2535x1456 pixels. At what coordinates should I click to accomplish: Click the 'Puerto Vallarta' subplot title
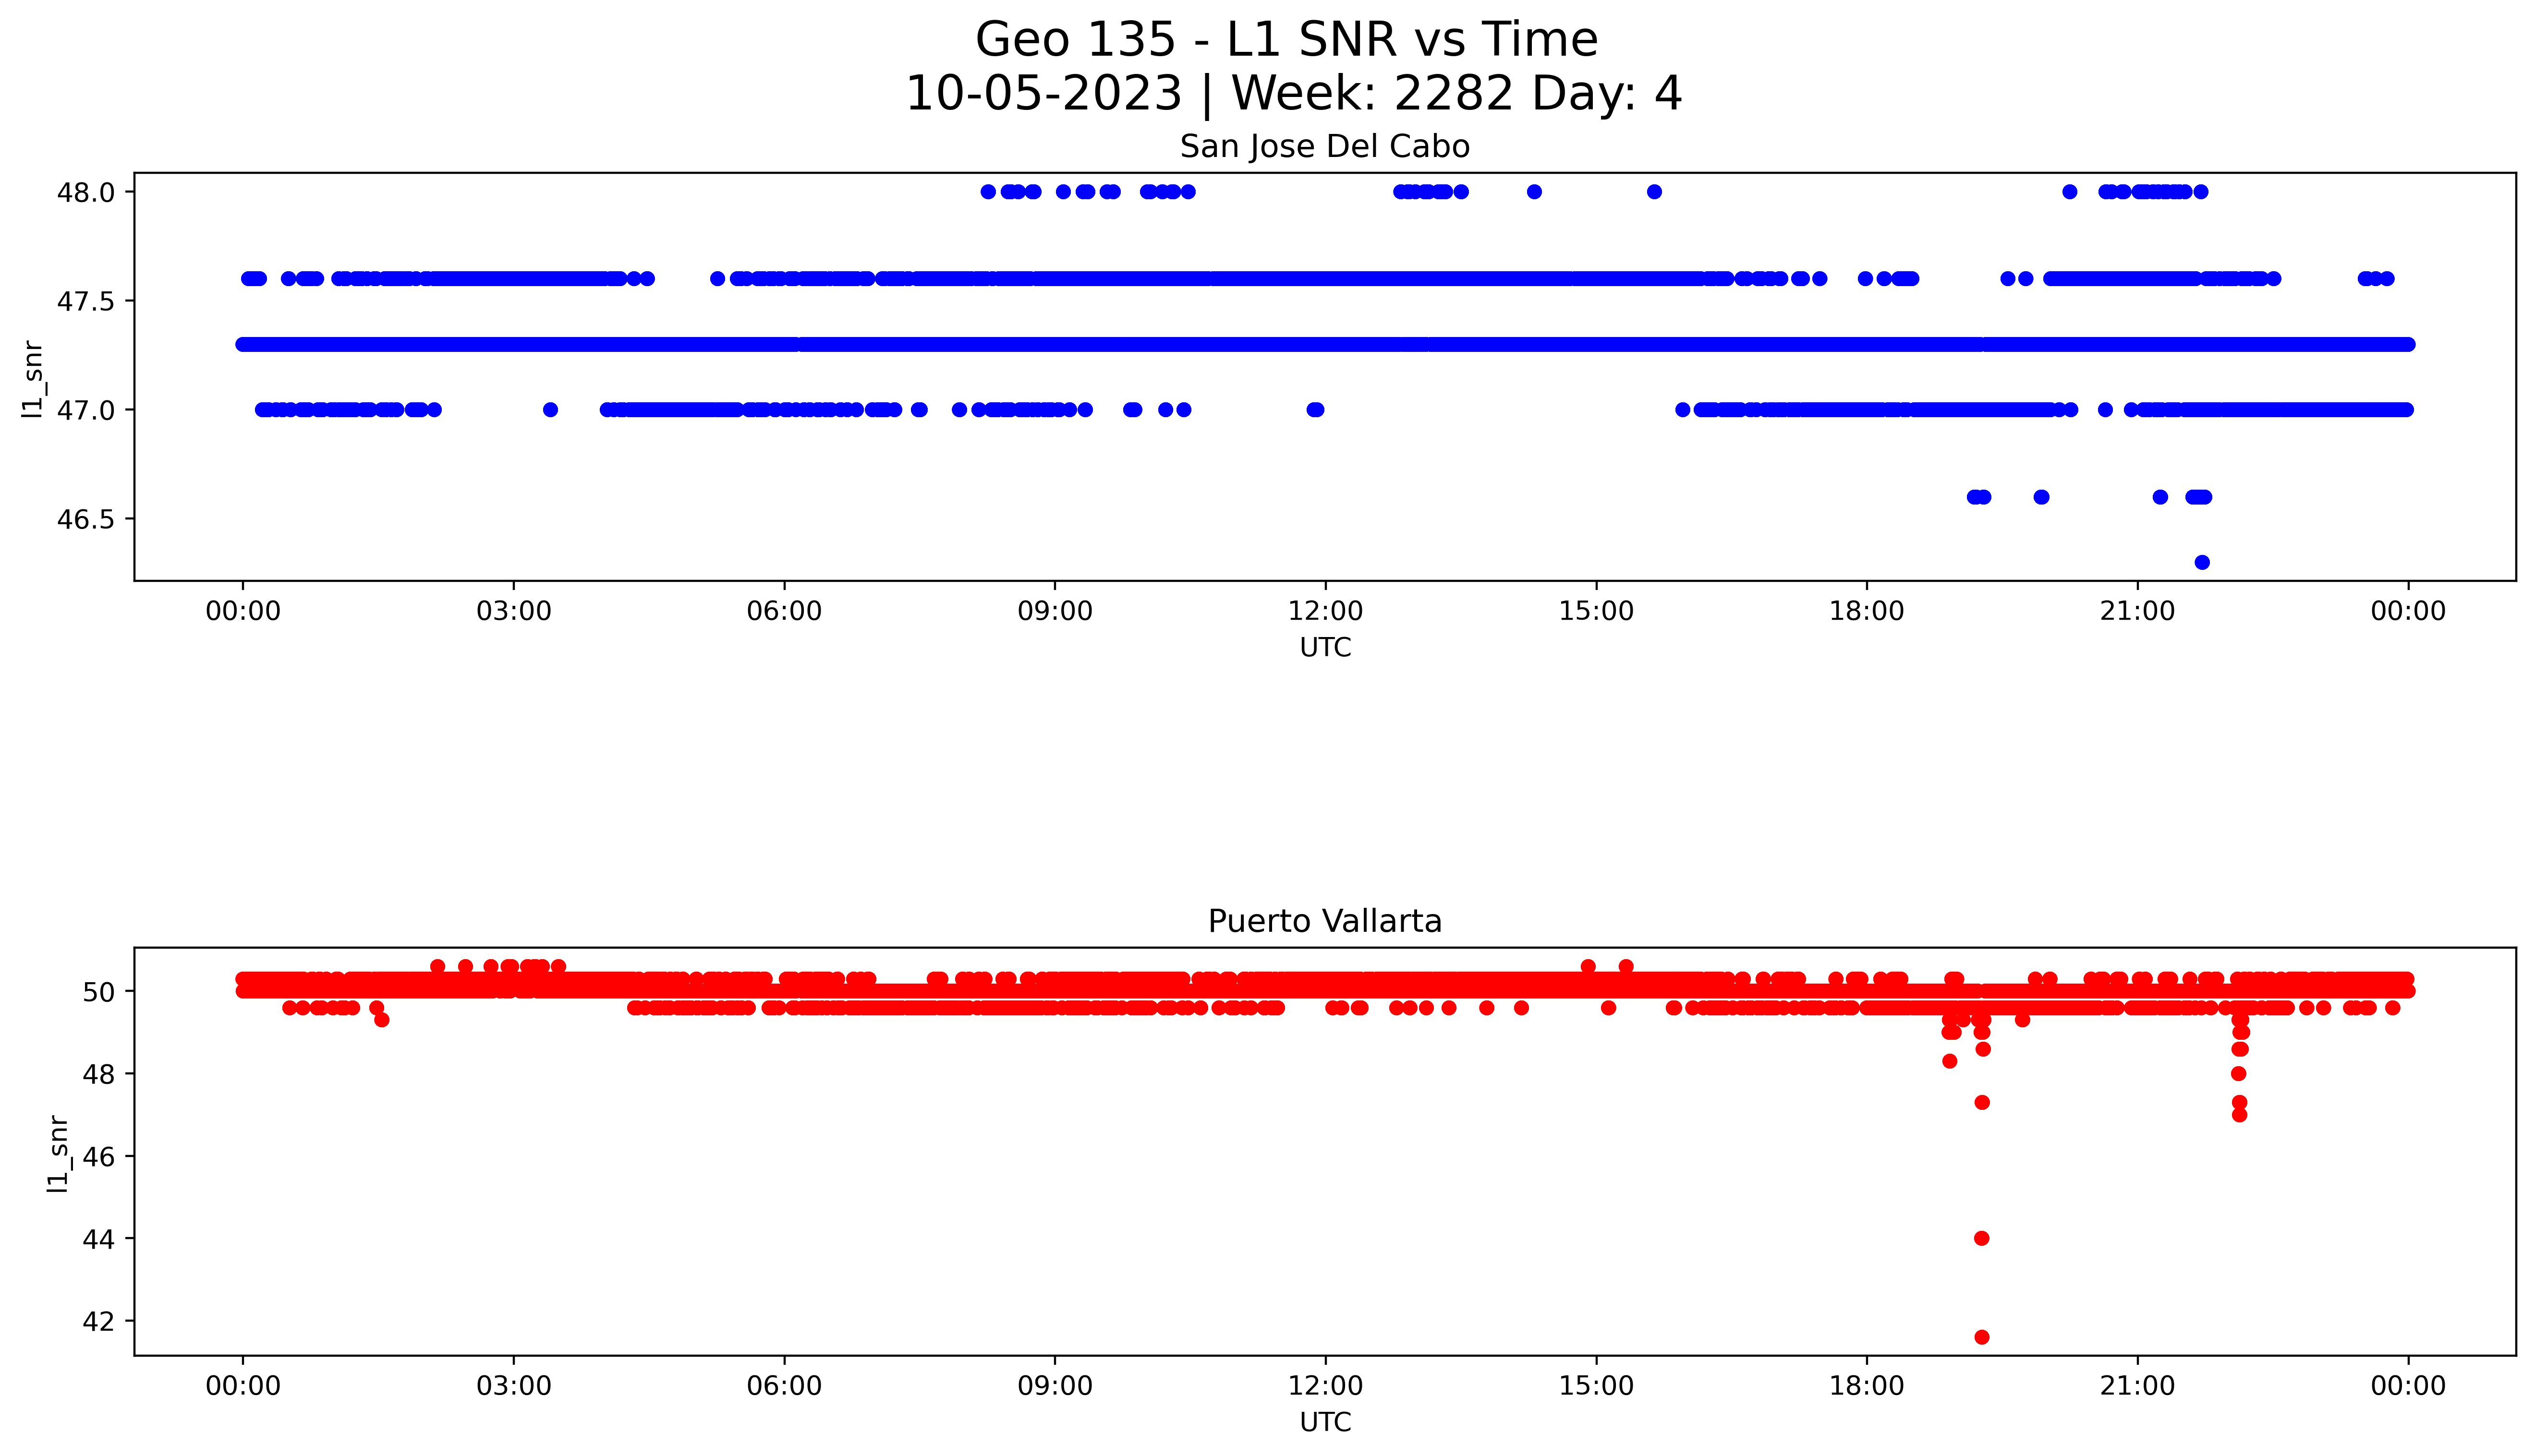1325,921
